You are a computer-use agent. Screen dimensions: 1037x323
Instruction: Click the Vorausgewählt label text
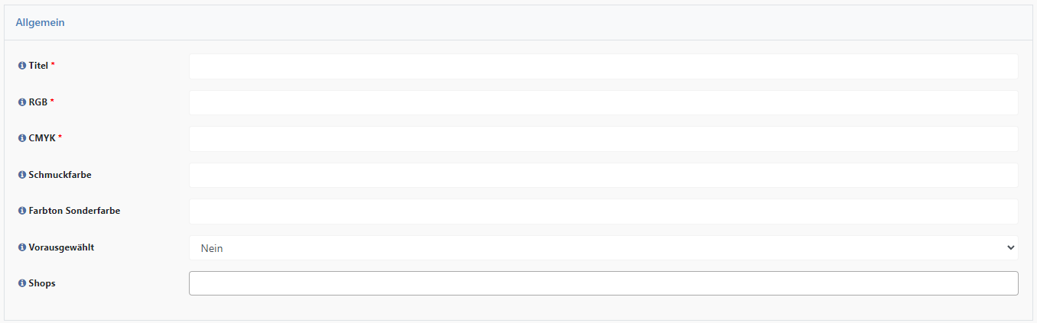coord(61,247)
